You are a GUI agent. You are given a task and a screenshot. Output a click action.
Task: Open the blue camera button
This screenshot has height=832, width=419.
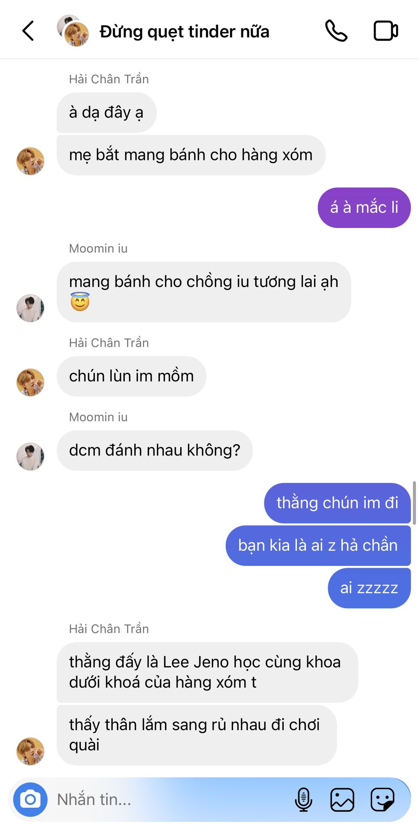30,799
